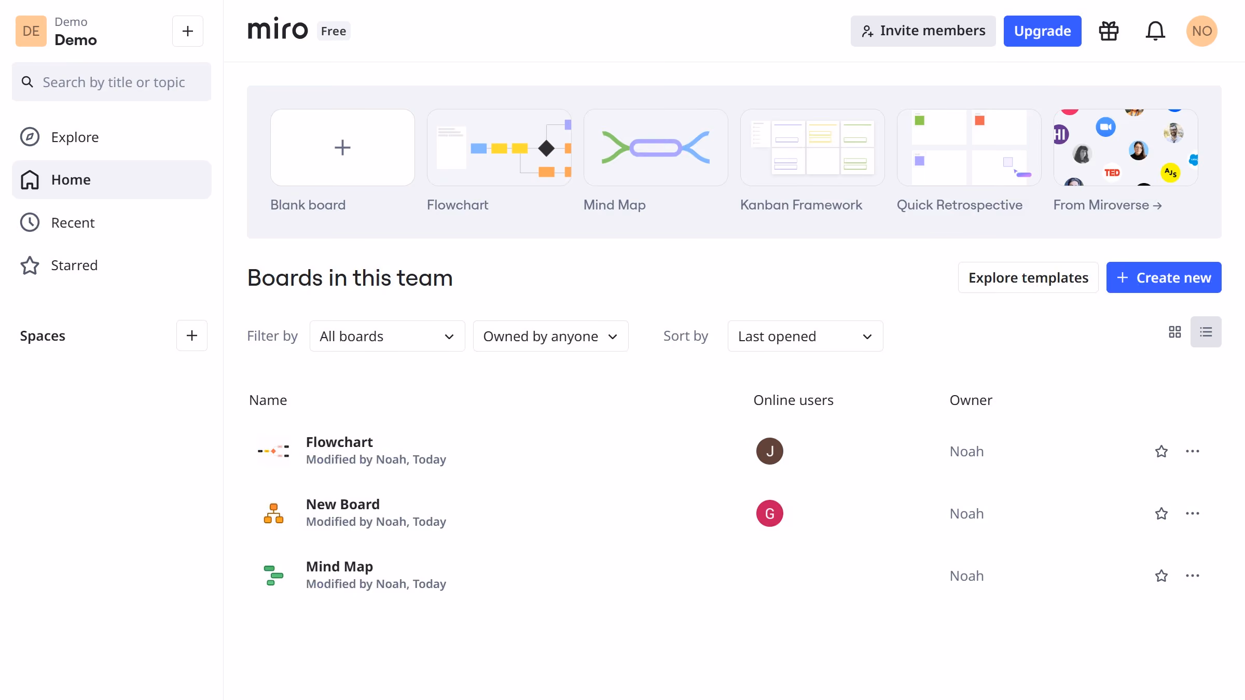The width and height of the screenshot is (1245, 700).
Task: Switch to grid view
Action: (1175, 332)
